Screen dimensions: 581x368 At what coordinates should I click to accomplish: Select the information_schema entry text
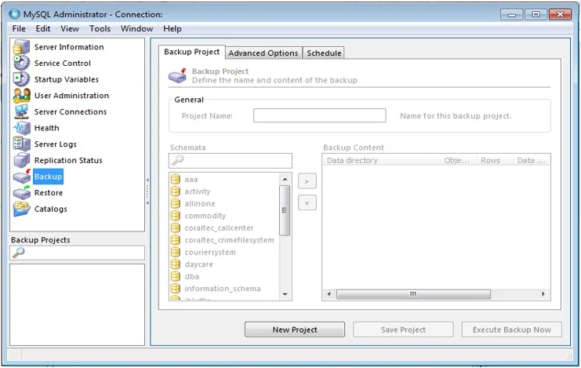(x=223, y=289)
